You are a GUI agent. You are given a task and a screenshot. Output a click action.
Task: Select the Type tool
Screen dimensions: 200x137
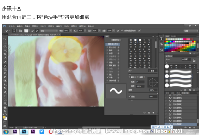5,96
